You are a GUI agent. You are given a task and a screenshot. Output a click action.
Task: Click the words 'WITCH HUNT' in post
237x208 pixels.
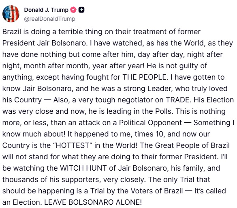pos(83,168)
